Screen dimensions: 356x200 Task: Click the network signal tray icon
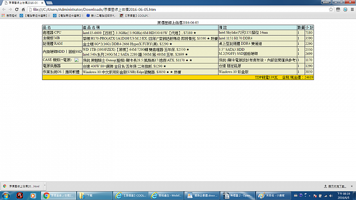[326, 196]
